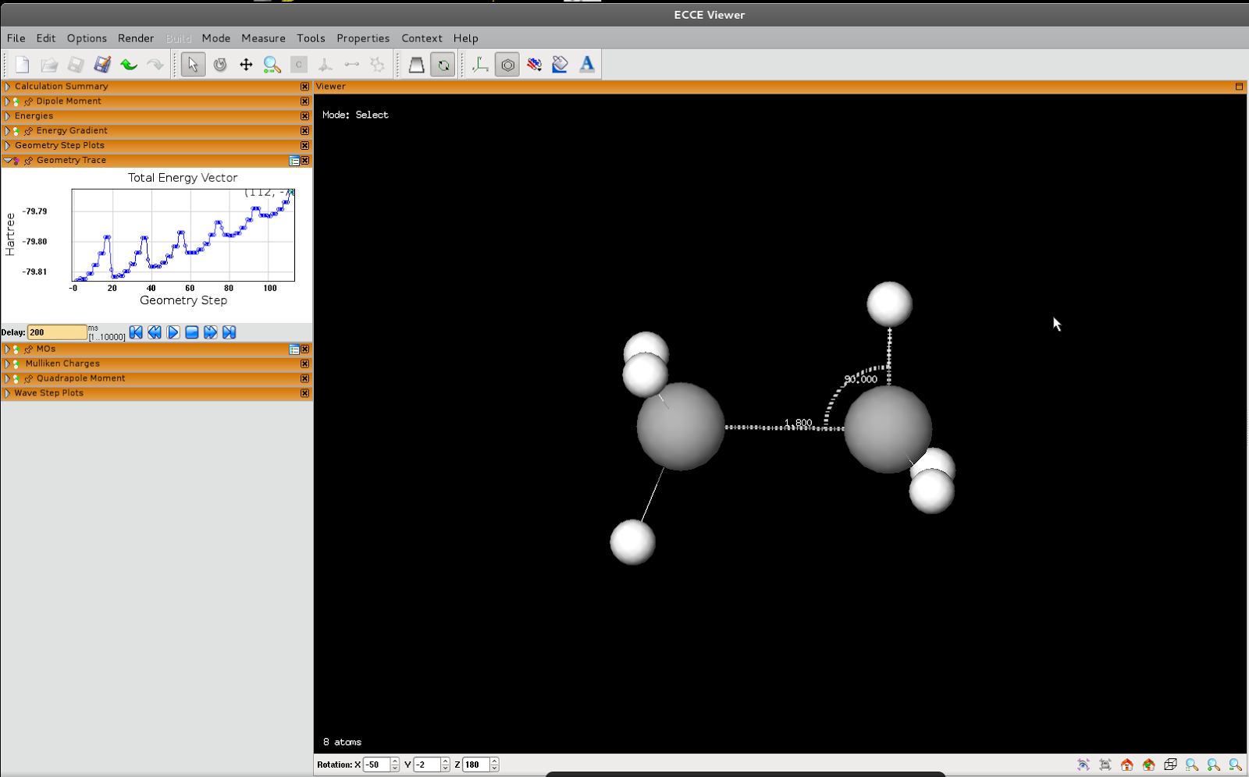This screenshot has width=1249, height=777.
Task: Collapse the Geometry Trace panel
Action: pyautogui.click(x=8, y=161)
